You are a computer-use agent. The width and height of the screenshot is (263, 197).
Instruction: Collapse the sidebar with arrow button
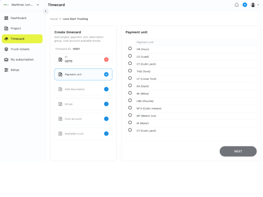(x=45, y=11)
